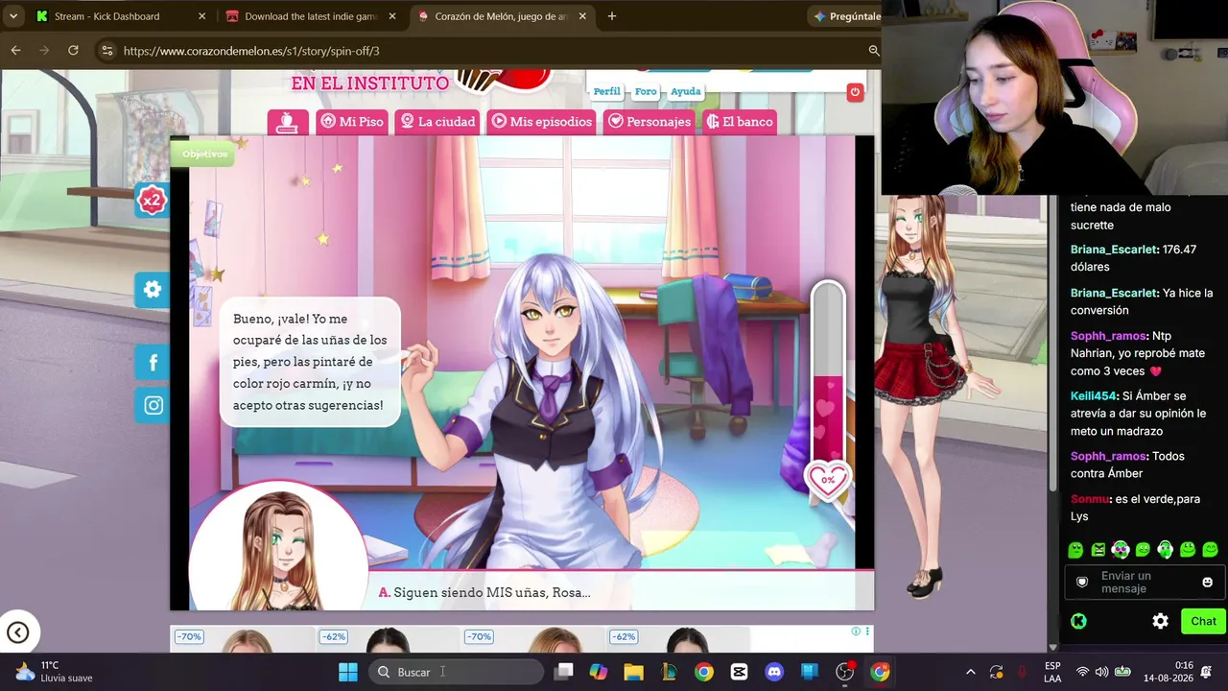This screenshot has width=1228, height=691.
Task: Open Discord from the taskbar
Action: tap(774, 672)
